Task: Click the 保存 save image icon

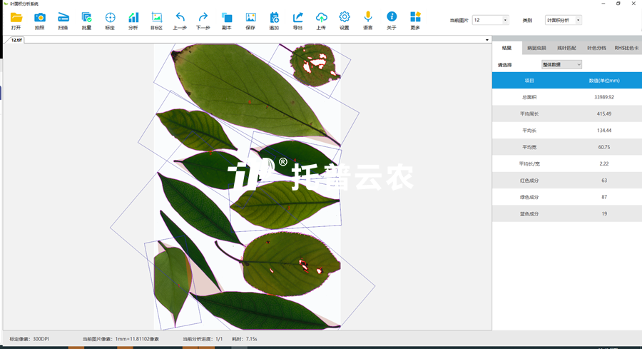Action: (250, 19)
